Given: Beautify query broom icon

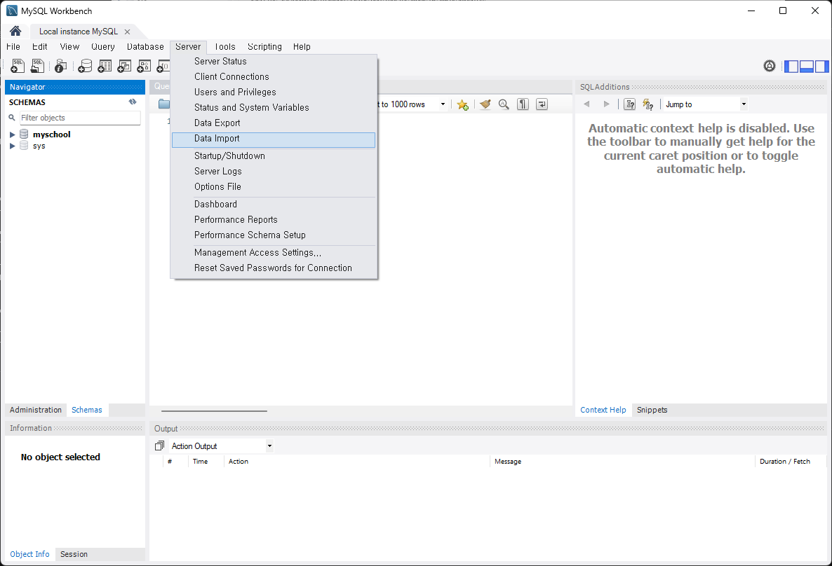Looking at the screenshot, I should tap(485, 104).
